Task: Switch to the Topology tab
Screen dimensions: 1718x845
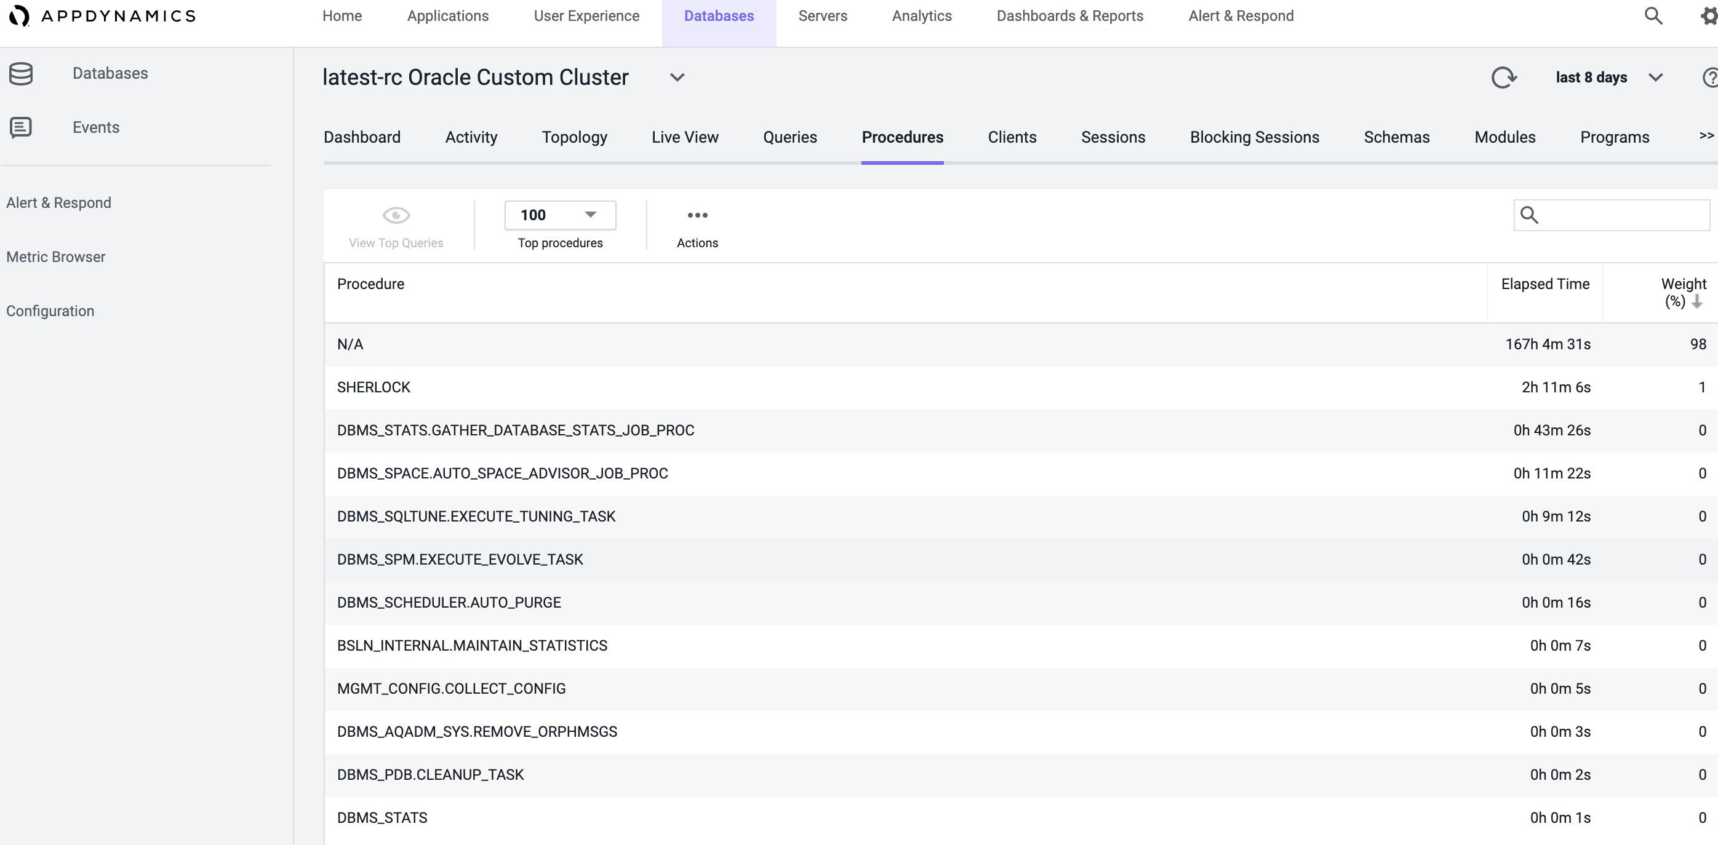Action: click(x=574, y=137)
